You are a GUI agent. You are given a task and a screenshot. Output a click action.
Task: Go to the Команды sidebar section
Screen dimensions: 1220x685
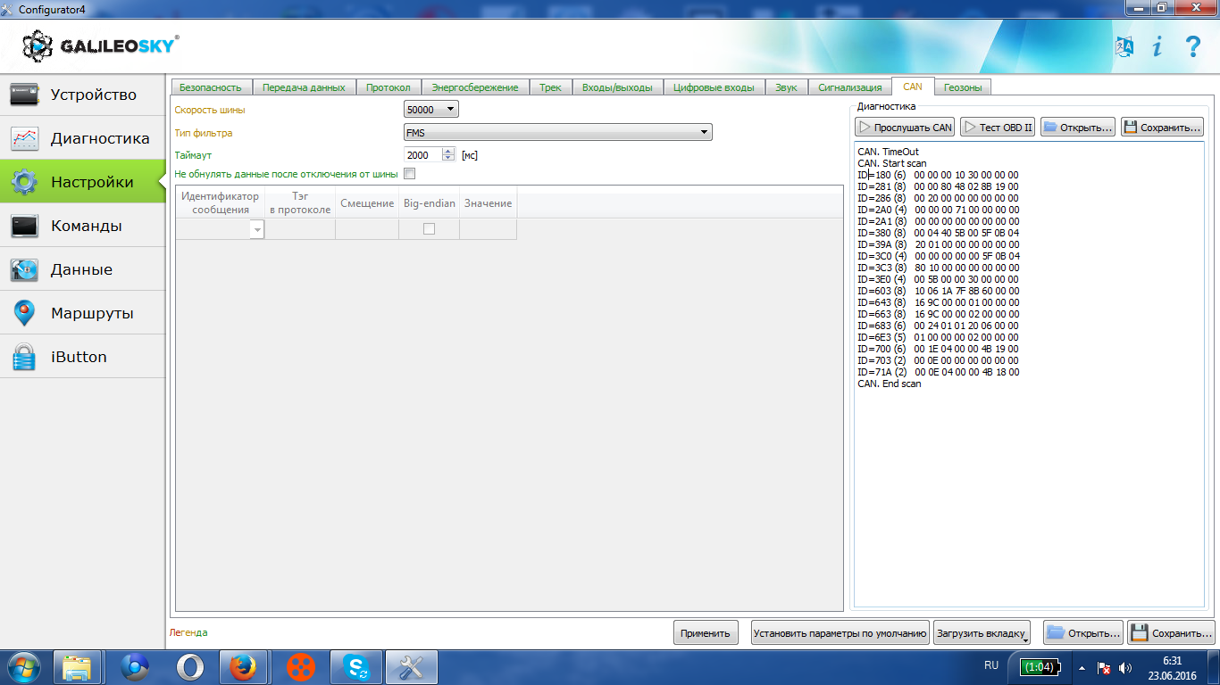(x=83, y=226)
